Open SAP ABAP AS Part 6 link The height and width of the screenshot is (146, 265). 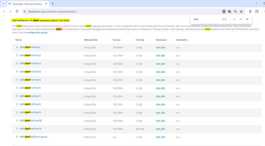[x=30, y=88]
